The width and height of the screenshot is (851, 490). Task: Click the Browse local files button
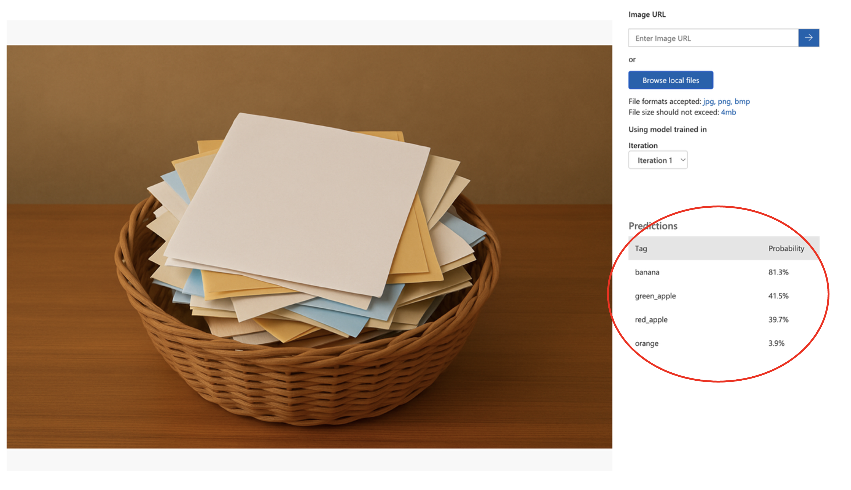[671, 80]
